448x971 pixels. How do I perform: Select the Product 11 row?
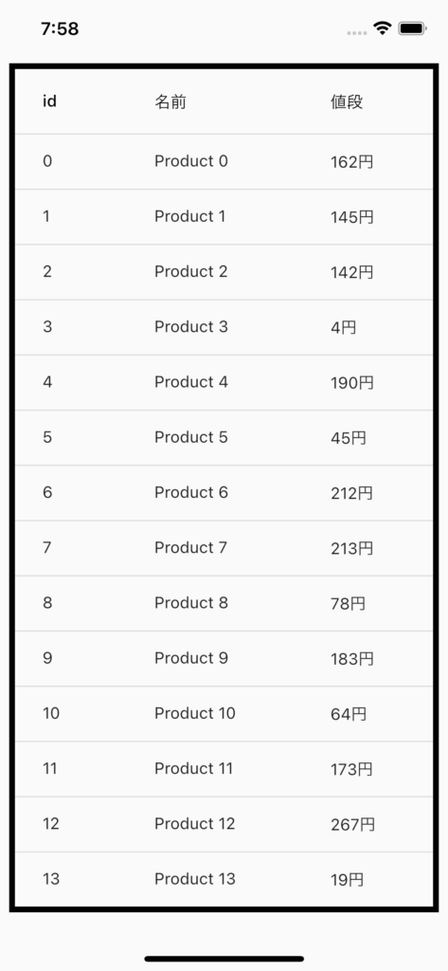pos(224,769)
